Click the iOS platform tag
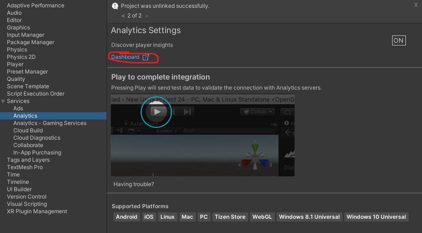The height and width of the screenshot is (233, 422). coord(149,217)
